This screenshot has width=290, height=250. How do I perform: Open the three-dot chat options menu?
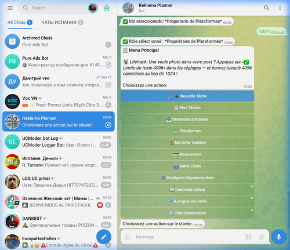[x=280, y=8]
